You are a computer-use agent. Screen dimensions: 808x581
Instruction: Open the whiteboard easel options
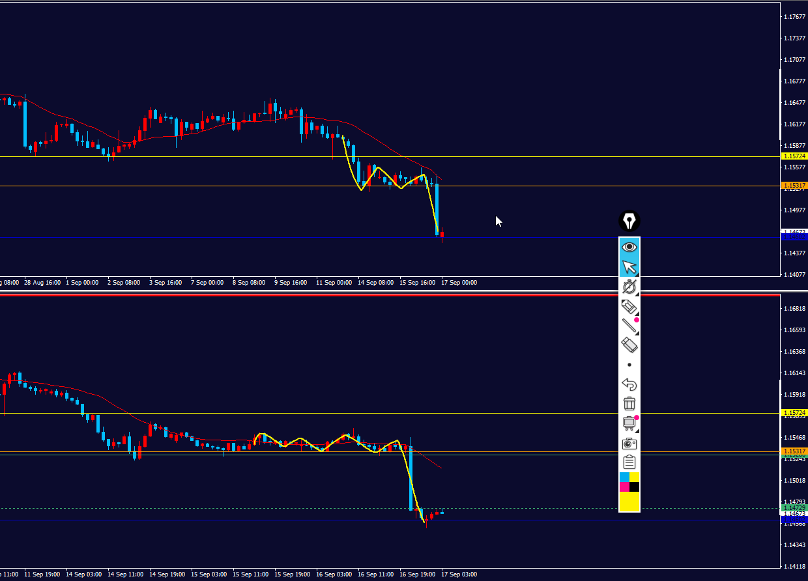pyautogui.click(x=629, y=423)
